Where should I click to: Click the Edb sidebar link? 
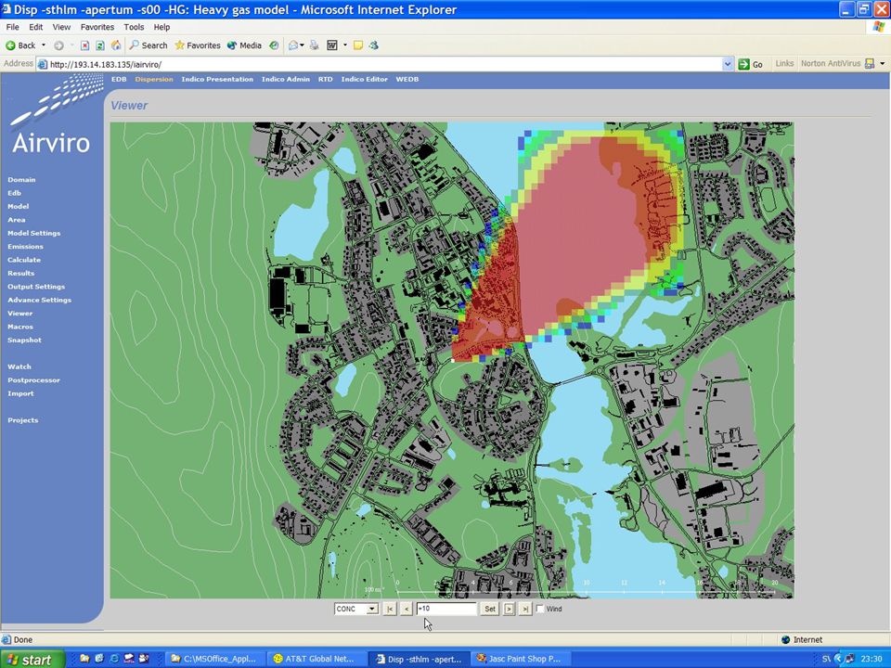[x=14, y=193]
